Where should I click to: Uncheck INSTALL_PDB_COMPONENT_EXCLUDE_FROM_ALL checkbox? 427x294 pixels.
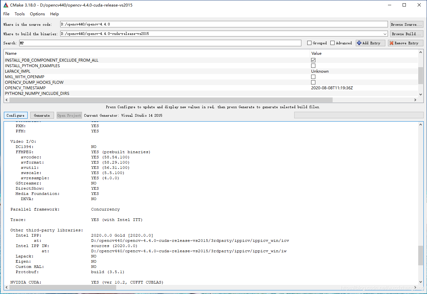pos(313,60)
